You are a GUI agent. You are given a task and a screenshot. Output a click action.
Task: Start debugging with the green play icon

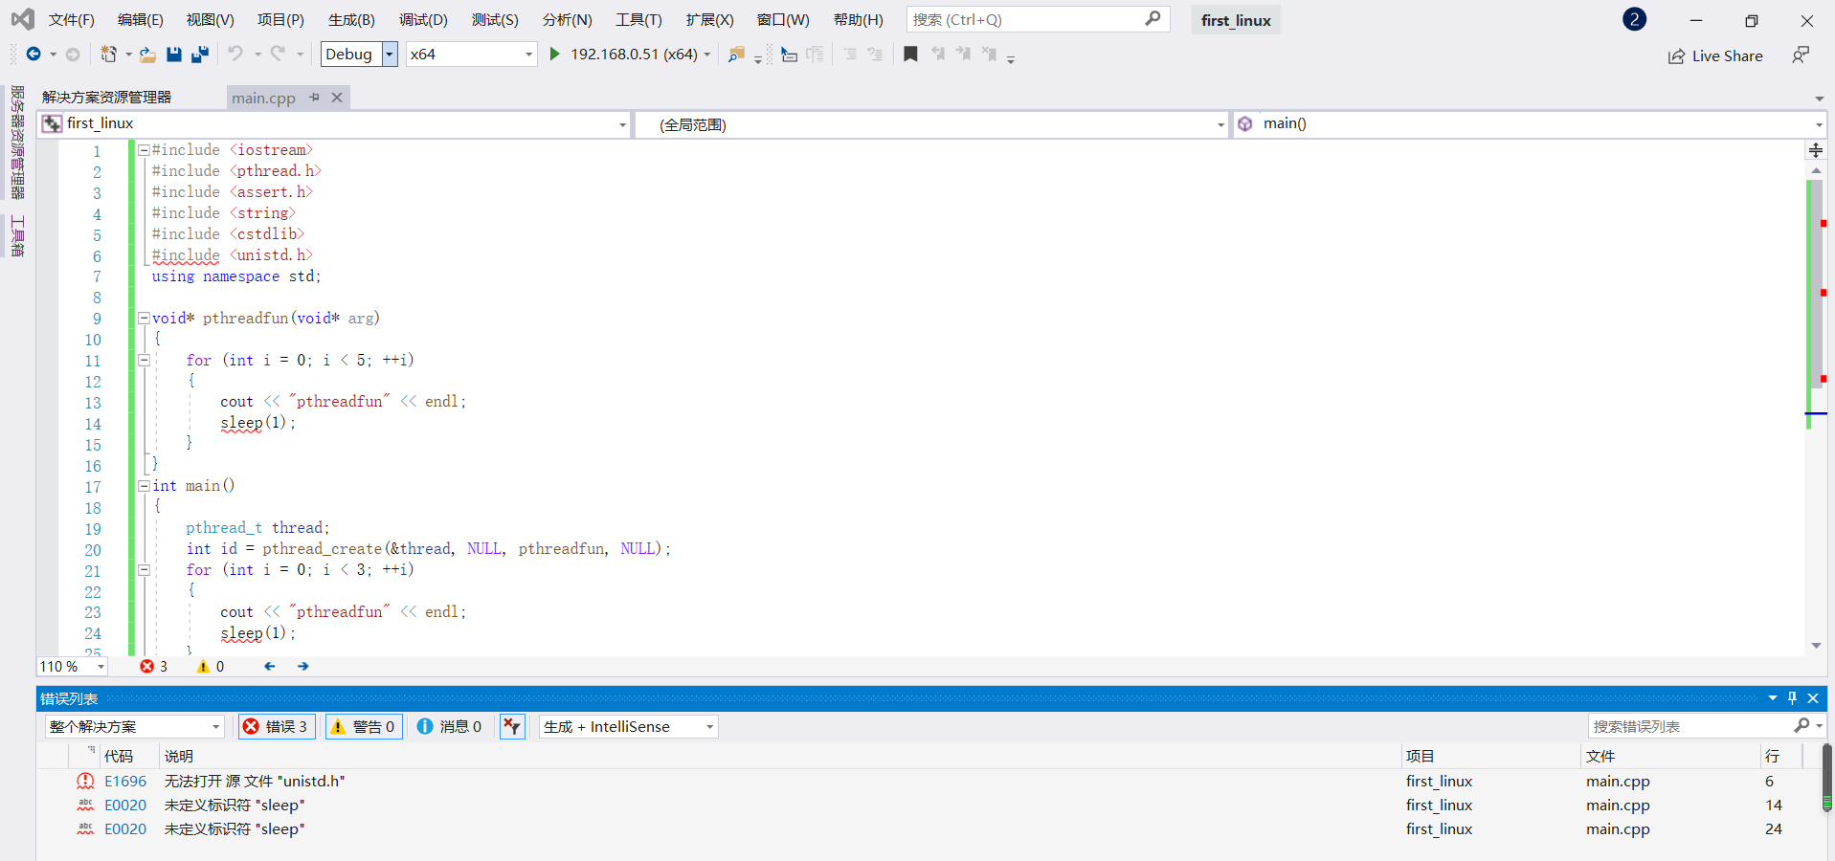tap(554, 55)
